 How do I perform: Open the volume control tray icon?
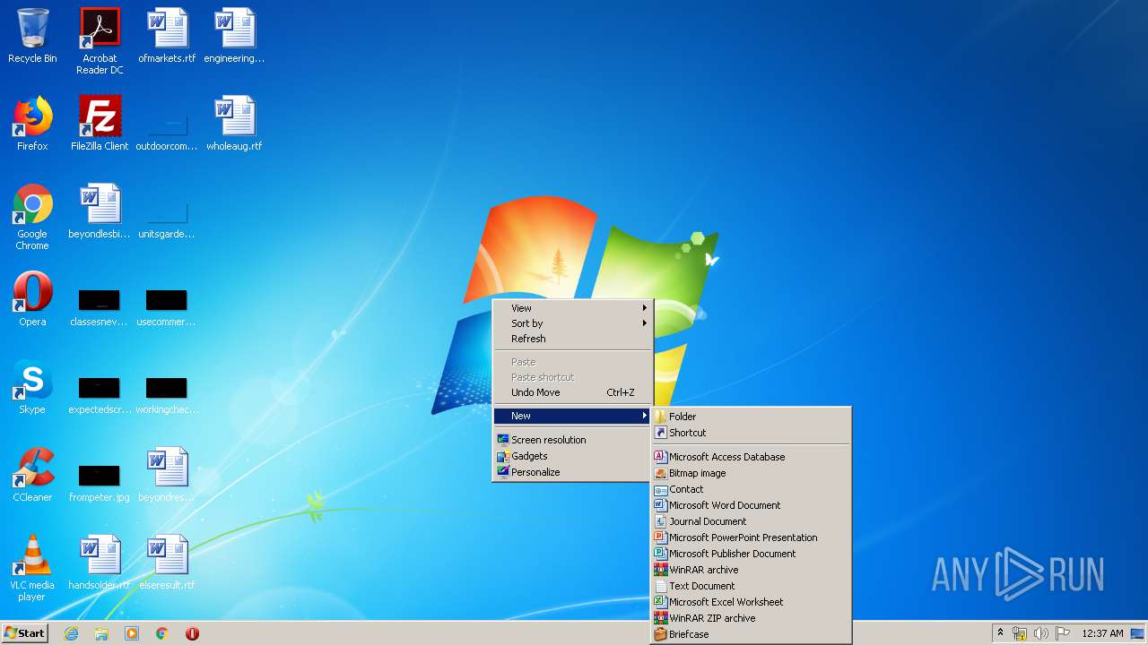pos(1041,633)
